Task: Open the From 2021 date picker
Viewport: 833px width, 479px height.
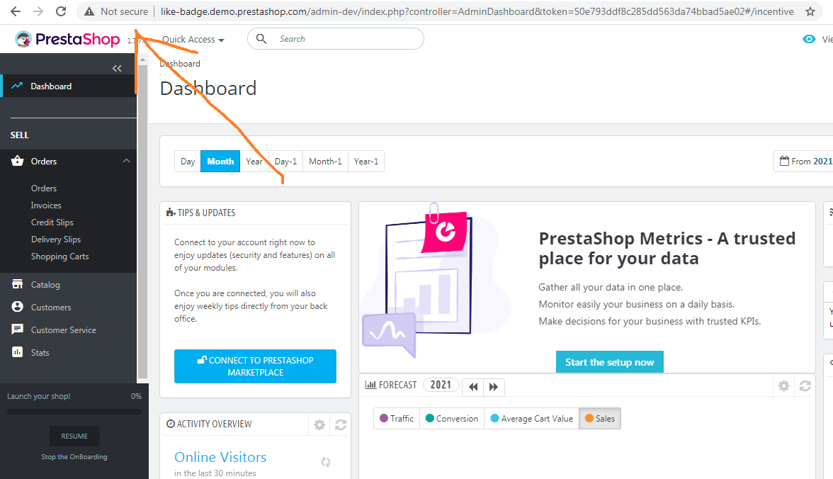Action: 805,161
